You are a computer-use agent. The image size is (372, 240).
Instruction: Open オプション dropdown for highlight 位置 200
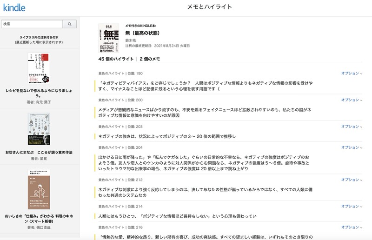click(x=352, y=100)
